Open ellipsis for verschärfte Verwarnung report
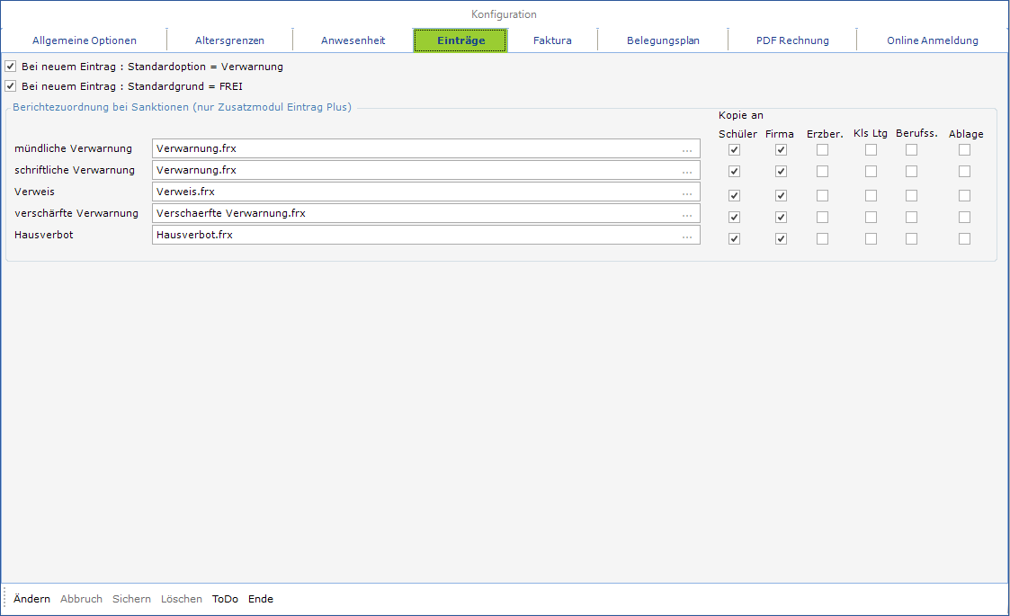 (687, 214)
